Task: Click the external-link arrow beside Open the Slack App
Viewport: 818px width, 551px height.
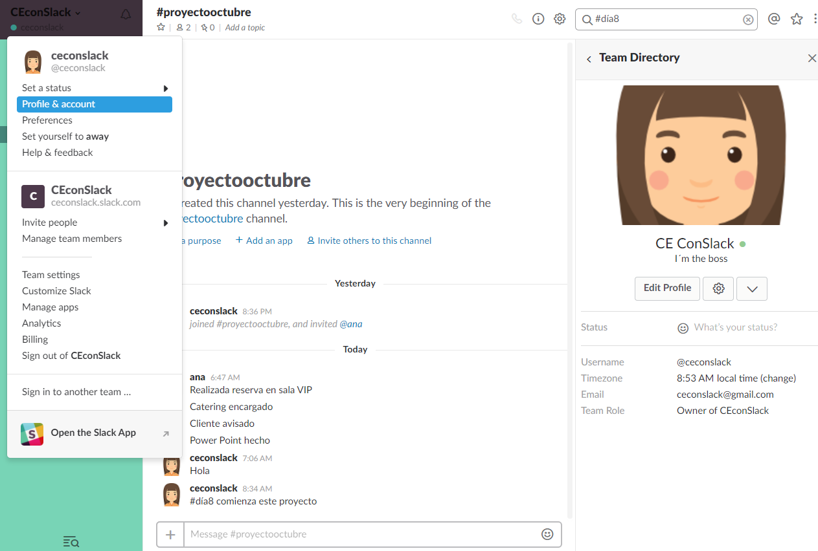Action: click(x=166, y=434)
